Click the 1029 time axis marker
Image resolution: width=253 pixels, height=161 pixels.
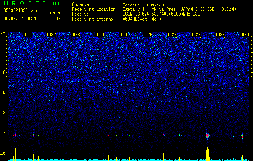tap(220, 35)
